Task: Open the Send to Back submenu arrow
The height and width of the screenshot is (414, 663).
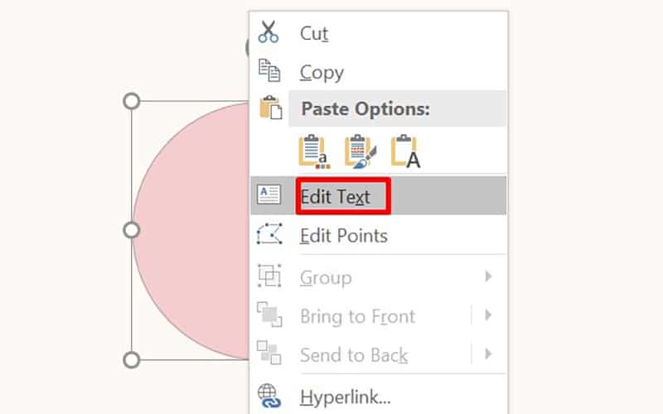Action: [489, 354]
